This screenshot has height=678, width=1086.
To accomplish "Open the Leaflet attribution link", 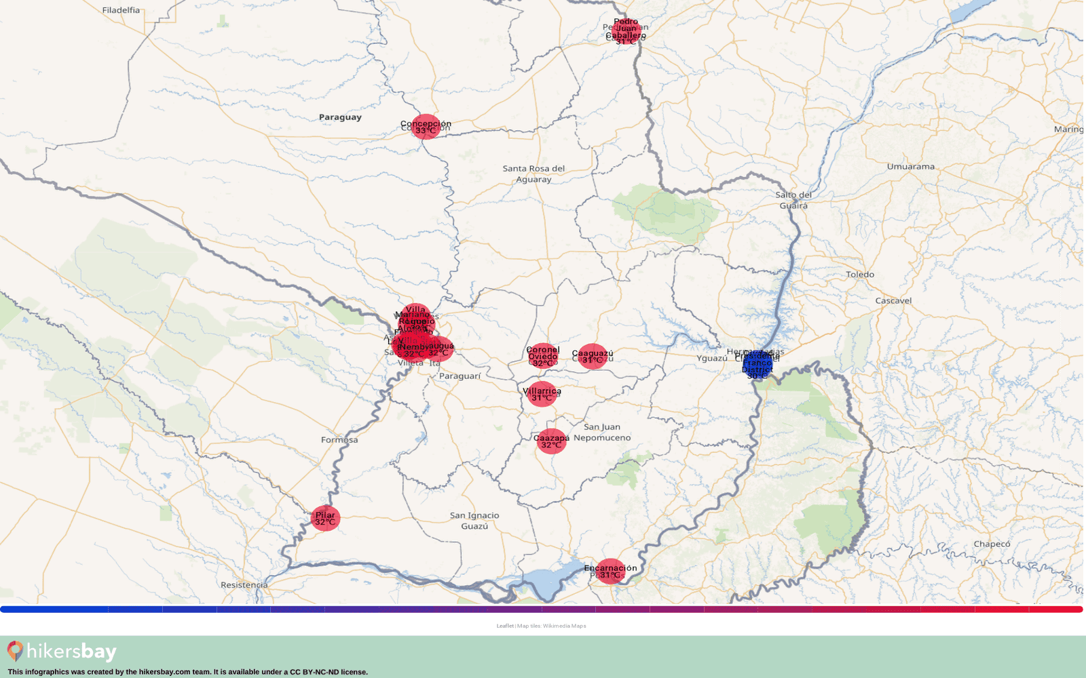I will tap(504, 626).
